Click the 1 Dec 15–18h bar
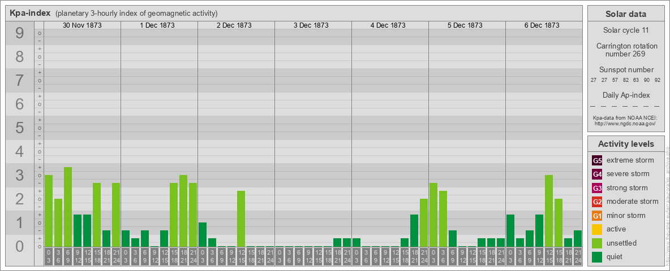Image resolution: width=670 pixels, height=271 pixels. click(174, 215)
